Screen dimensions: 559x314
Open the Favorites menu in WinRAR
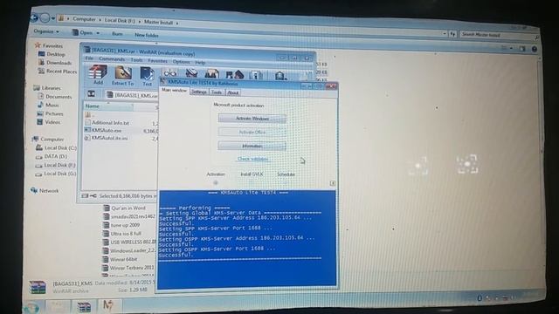click(x=157, y=61)
